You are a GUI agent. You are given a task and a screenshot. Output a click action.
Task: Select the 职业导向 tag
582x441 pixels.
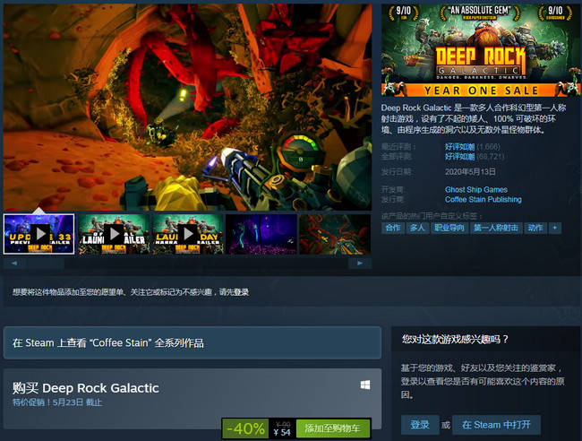tap(449, 228)
